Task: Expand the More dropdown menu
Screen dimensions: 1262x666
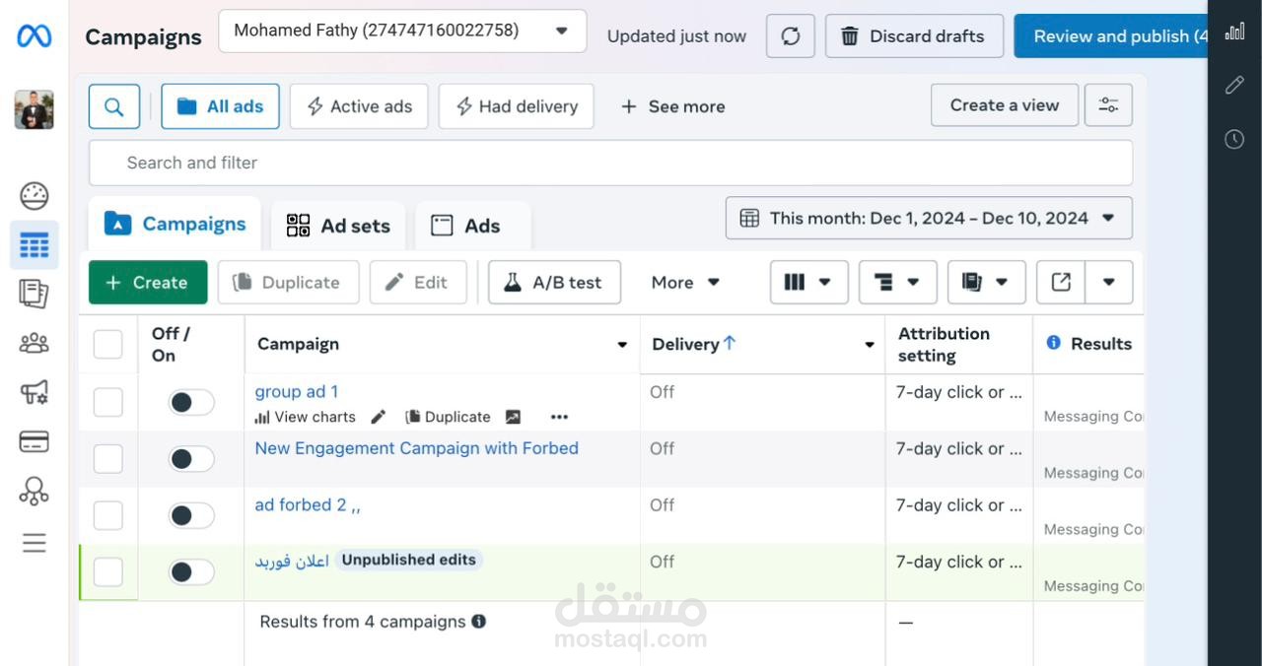Action: pyautogui.click(x=685, y=282)
